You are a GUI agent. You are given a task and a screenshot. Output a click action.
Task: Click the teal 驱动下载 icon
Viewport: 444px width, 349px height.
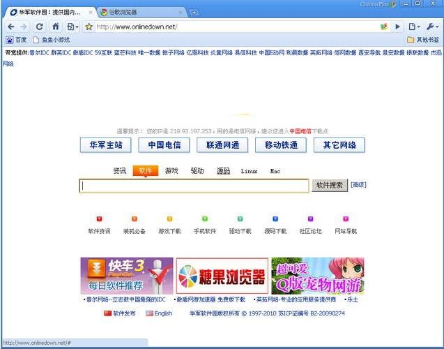click(240, 219)
